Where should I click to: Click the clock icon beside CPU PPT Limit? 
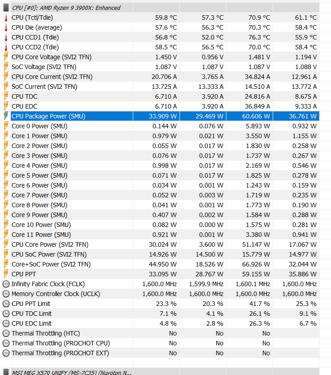tap(6, 304)
